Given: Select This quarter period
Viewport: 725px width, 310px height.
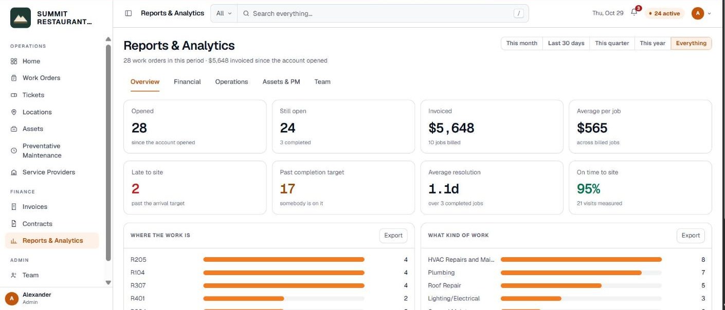Looking at the screenshot, I should point(612,43).
